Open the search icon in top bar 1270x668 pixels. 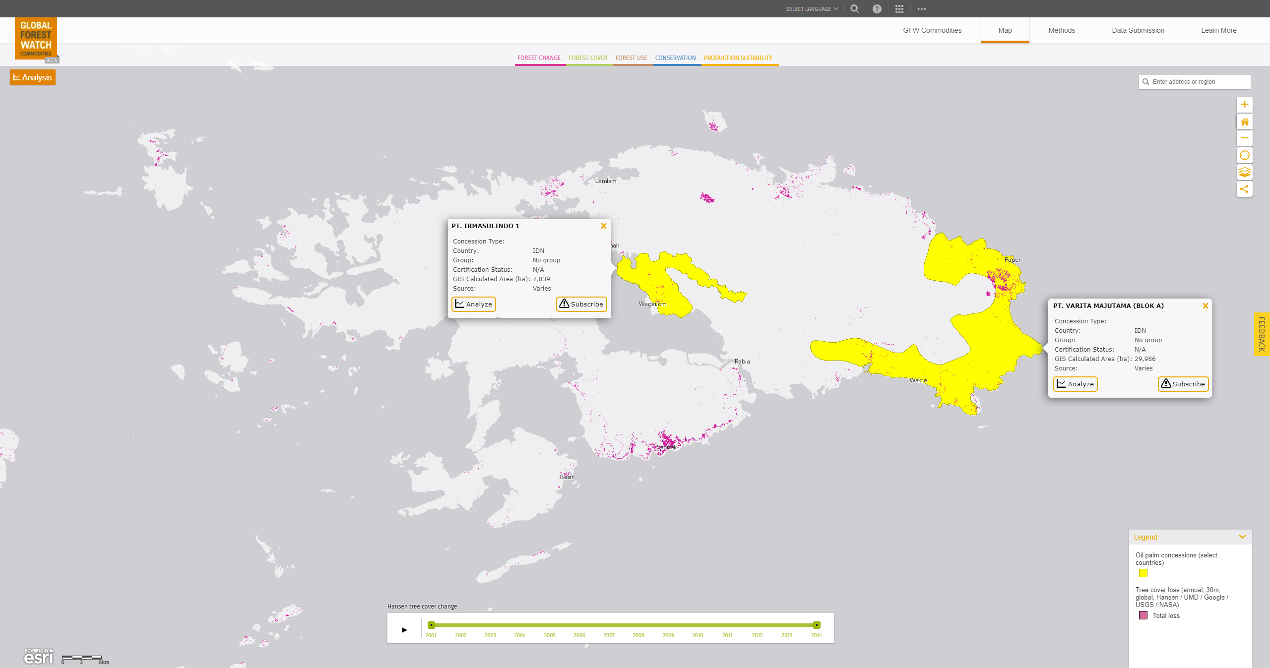854,8
